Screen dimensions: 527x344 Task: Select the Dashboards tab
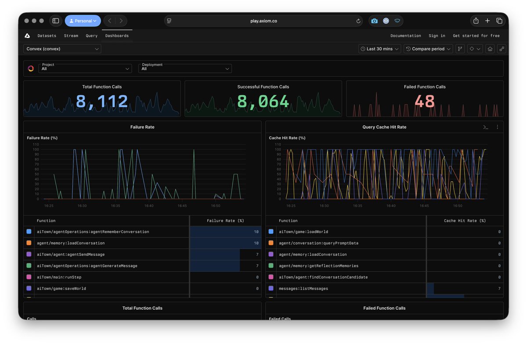coord(117,36)
